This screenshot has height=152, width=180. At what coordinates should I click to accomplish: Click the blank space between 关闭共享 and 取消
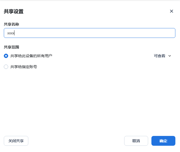(76, 141)
